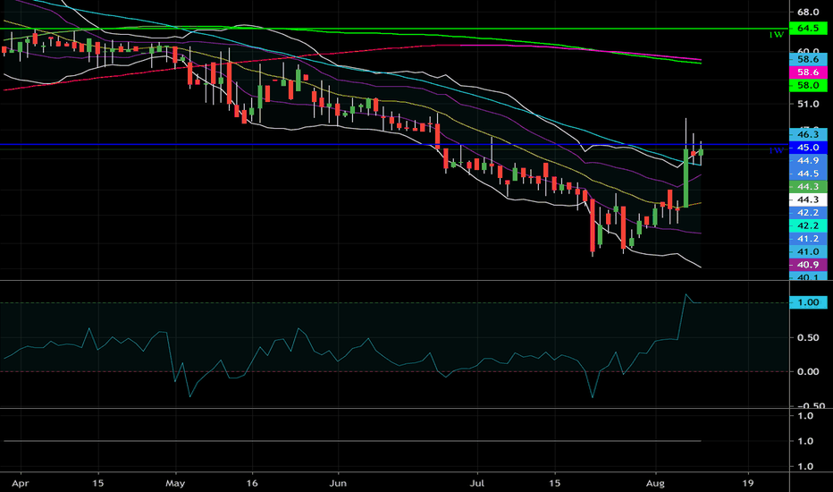Click the 41.2 price label
The height and width of the screenshot is (492, 833).
[x=808, y=239]
